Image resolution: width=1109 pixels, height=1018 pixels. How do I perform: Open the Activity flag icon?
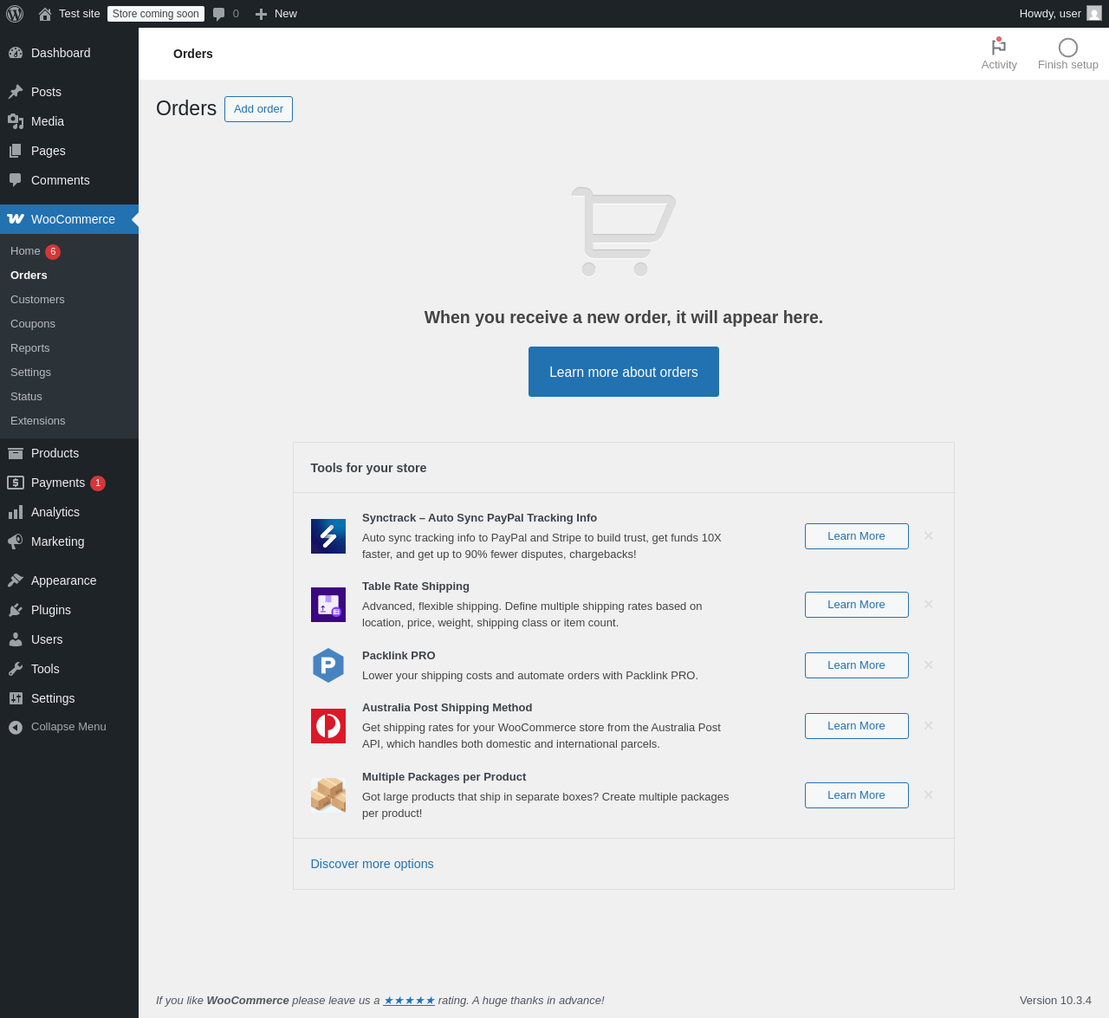click(x=999, y=47)
